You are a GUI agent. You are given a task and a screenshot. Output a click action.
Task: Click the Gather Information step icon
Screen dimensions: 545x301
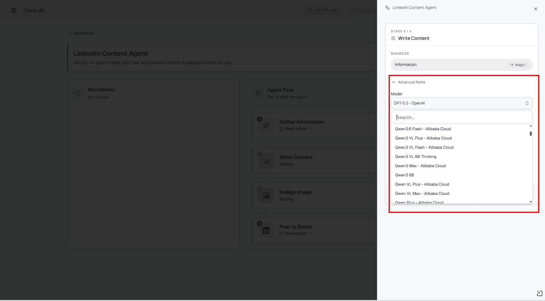(266, 126)
